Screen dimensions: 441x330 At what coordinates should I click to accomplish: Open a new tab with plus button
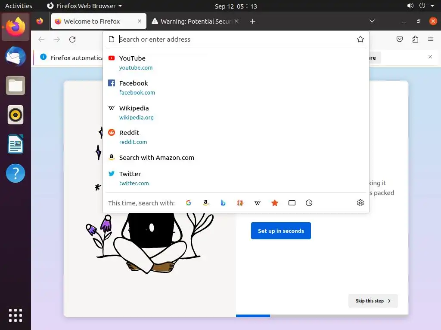[x=252, y=21]
